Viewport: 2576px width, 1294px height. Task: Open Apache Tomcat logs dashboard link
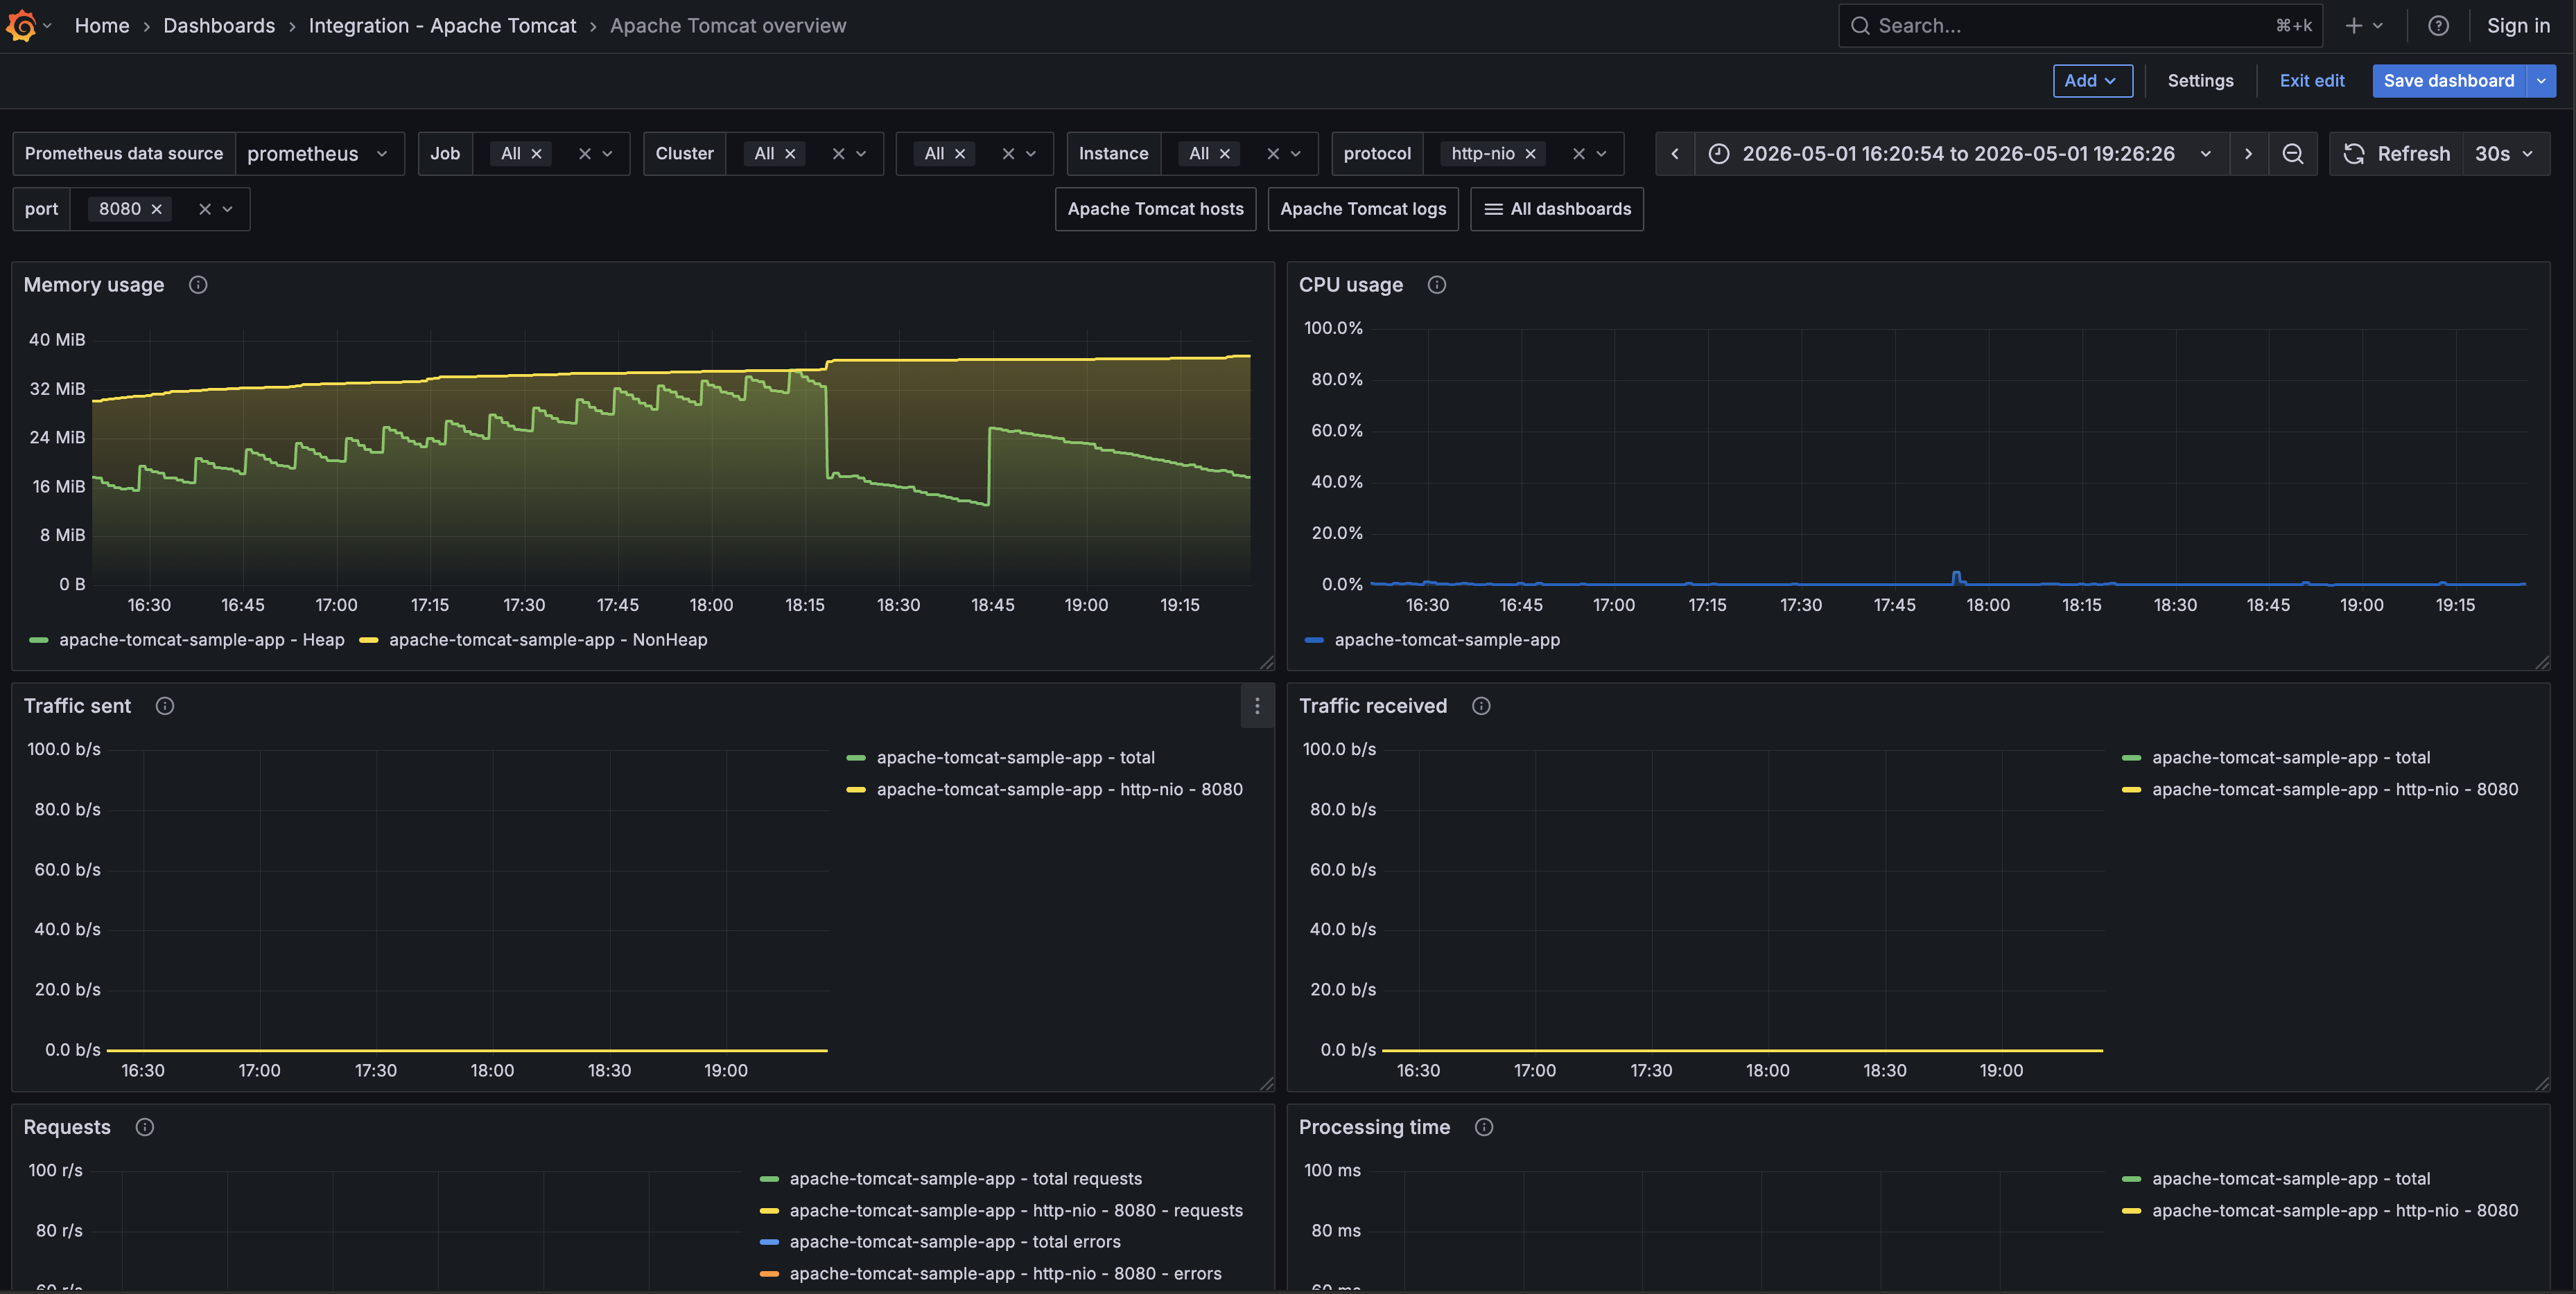(x=1363, y=209)
